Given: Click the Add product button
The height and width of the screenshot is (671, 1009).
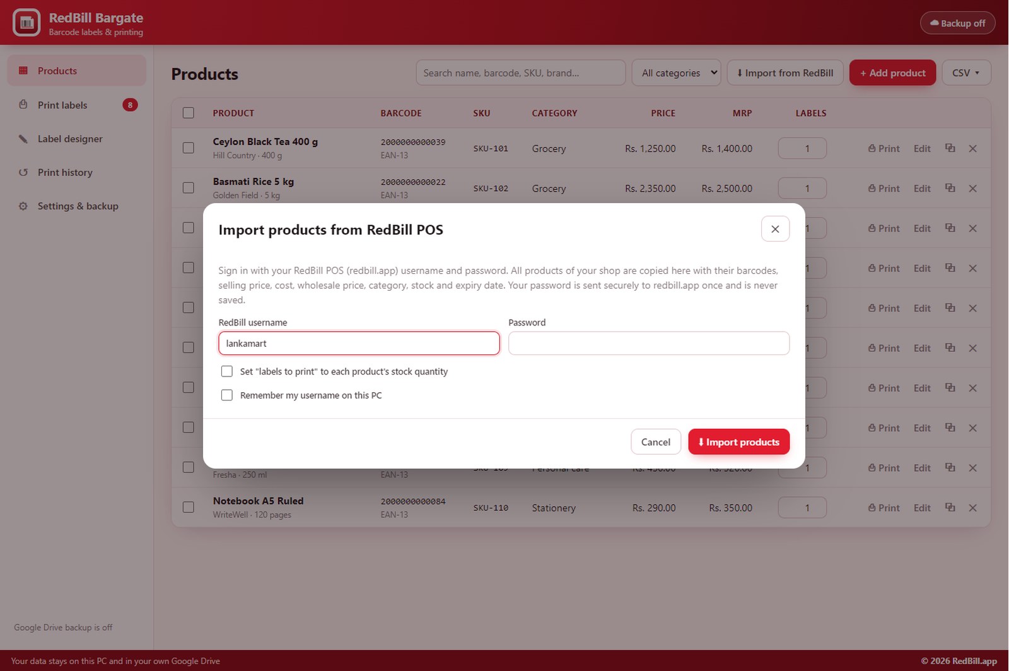Looking at the screenshot, I should pyautogui.click(x=892, y=73).
